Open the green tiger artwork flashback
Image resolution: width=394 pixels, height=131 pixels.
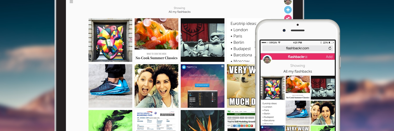pyautogui.click(x=110, y=121)
